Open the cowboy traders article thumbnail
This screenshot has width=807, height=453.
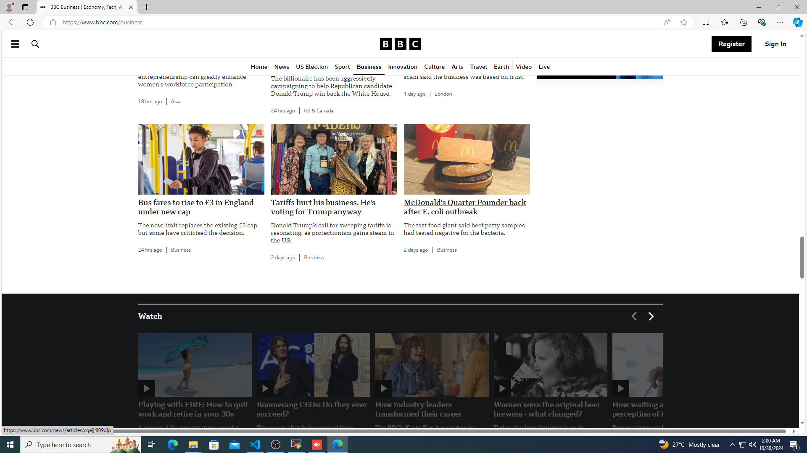(334, 159)
